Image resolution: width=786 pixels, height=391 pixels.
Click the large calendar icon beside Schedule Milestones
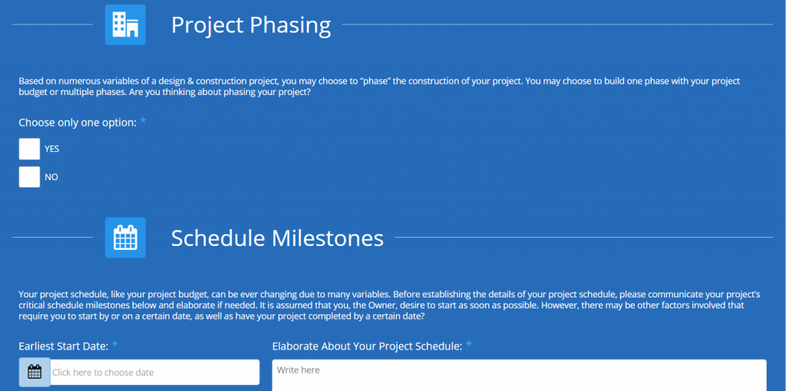125,238
